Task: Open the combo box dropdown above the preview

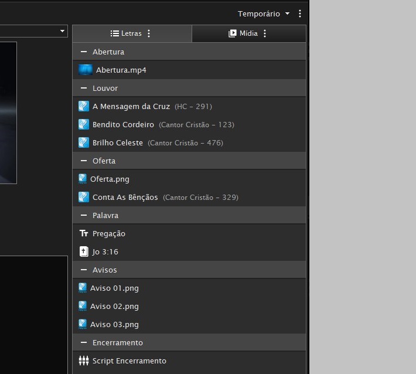Action: coord(62,30)
